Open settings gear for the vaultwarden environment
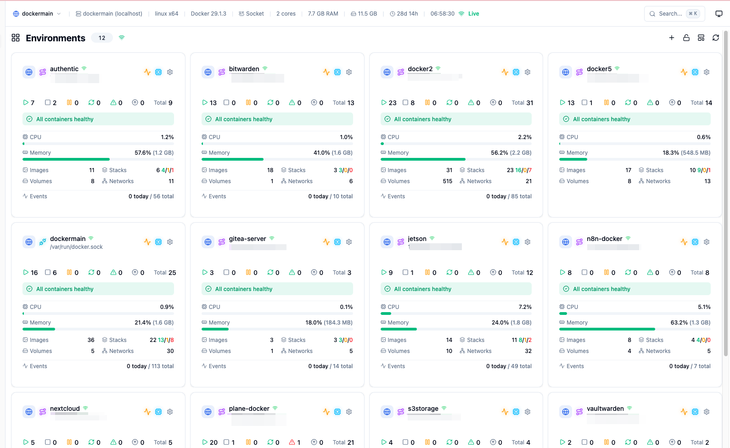730x448 pixels. tap(707, 412)
